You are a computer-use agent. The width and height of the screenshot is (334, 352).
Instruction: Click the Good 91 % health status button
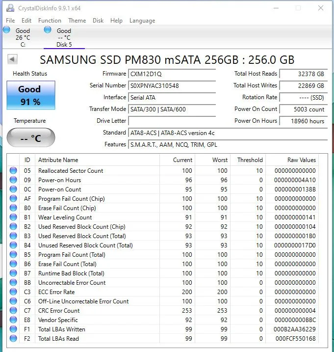(31, 95)
